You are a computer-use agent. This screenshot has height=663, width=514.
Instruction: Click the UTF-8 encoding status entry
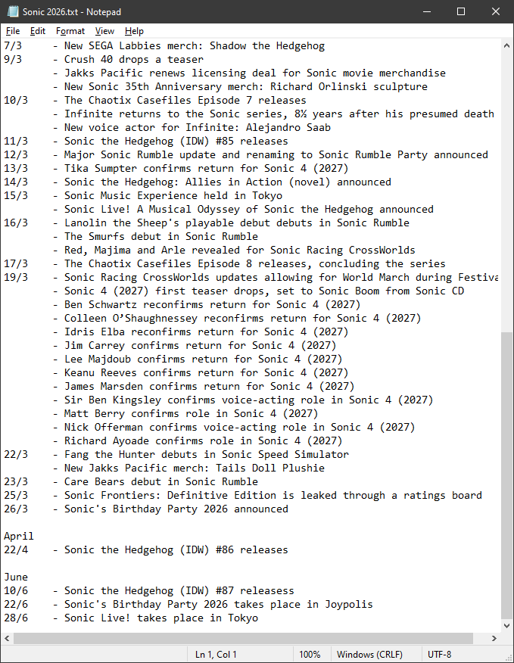point(439,654)
